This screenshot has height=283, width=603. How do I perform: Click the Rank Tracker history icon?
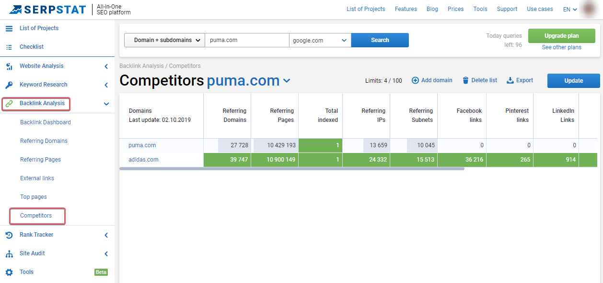click(9, 235)
